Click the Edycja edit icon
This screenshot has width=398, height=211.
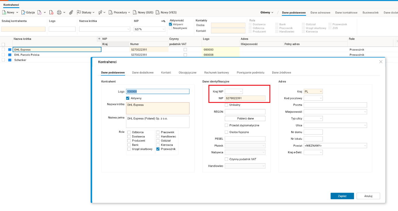pos(24,12)
